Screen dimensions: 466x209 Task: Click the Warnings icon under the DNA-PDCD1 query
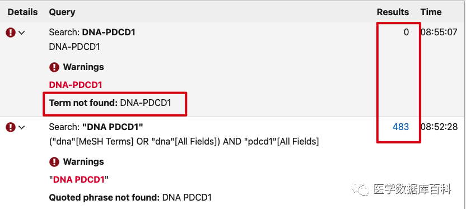tap(54, 67)
